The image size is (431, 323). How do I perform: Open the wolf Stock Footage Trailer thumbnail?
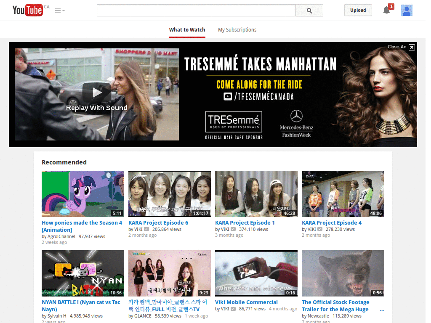343,273
